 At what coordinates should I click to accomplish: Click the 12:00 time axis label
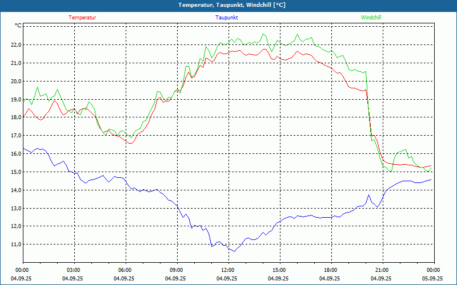pyautogui.click(x=227, y=270)
